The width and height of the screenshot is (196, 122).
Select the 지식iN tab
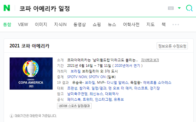pos(60,24)
